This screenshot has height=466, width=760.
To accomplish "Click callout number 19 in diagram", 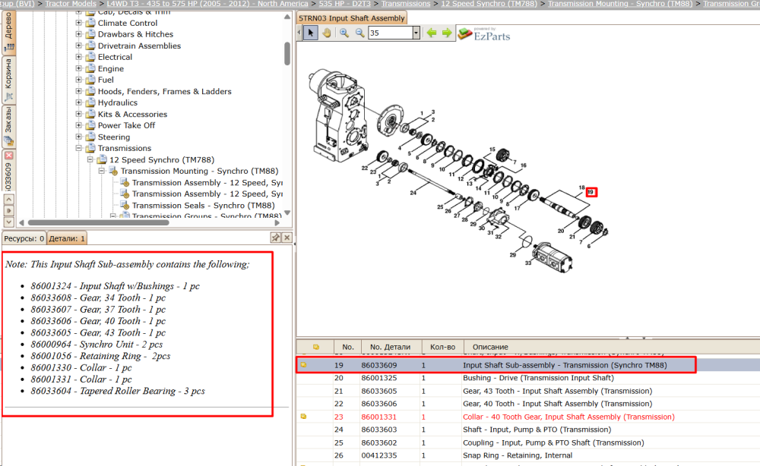I will [591, 192].
